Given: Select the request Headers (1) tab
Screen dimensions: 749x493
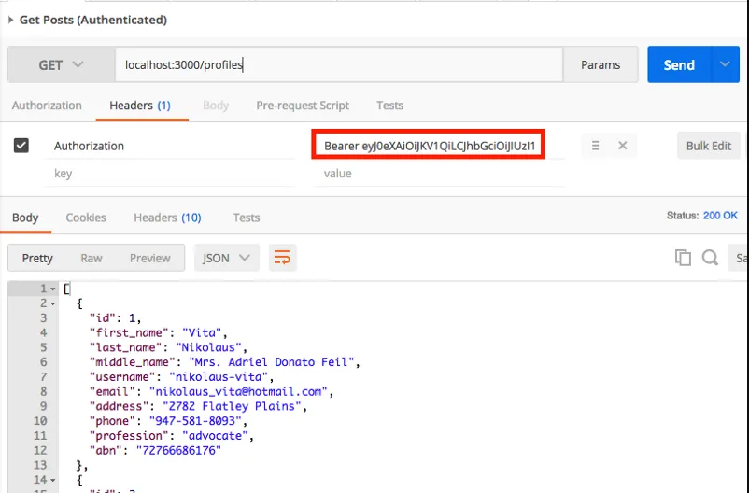Looking at the screenshot, I should 140,106.
